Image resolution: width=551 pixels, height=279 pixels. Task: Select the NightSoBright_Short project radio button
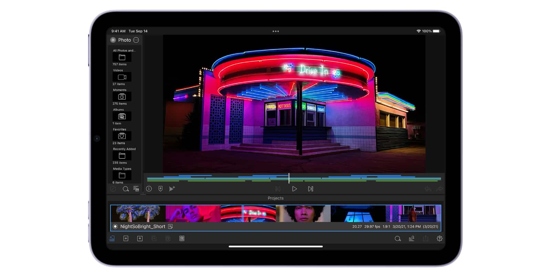click(115, 226)
